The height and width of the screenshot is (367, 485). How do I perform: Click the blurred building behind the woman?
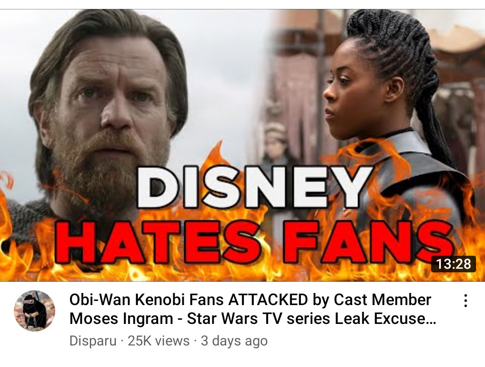pos(297,77)
